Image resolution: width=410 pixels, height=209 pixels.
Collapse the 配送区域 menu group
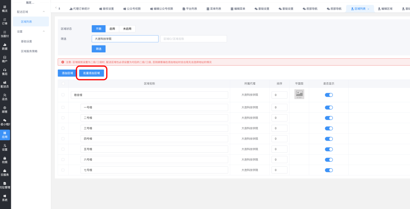coord(44,12)
